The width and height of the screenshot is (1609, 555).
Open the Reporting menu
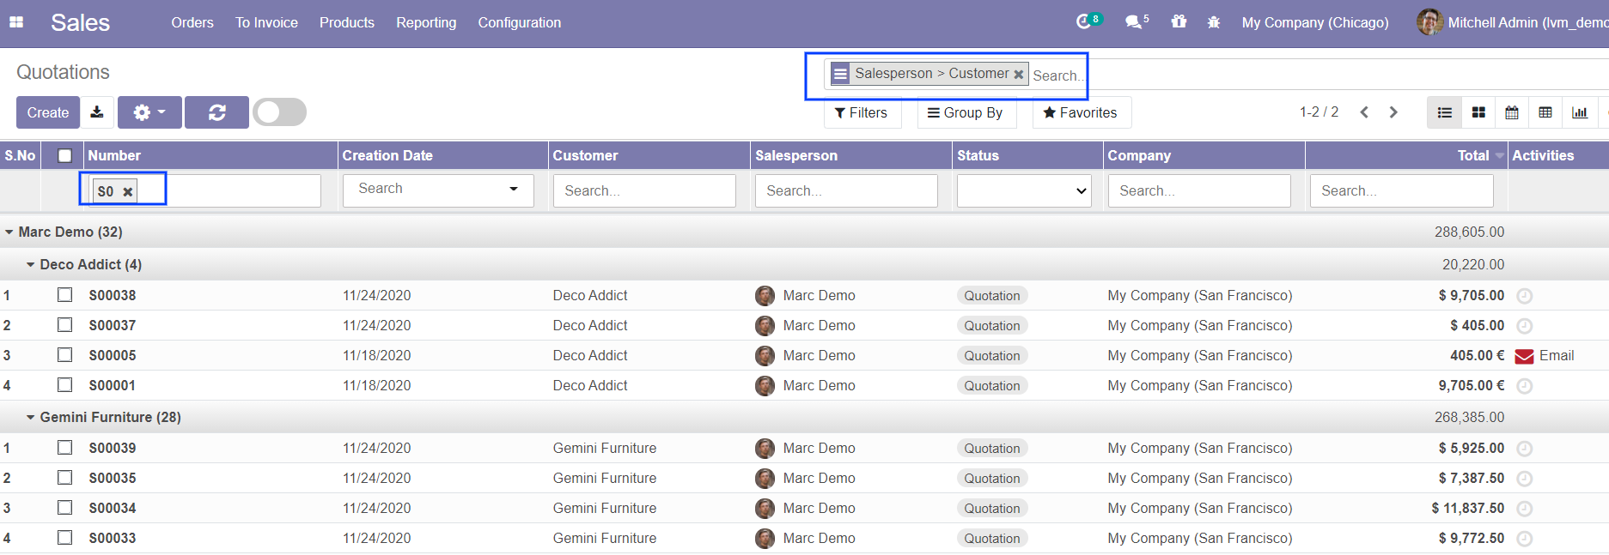(x=426, y=22)
